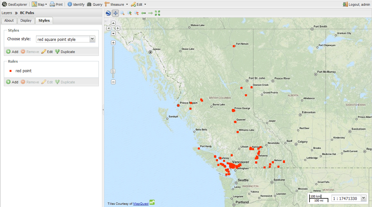Screen dimensions: 372x207
Task: Open the MapQuest tiles link
Action: (141, 203)
